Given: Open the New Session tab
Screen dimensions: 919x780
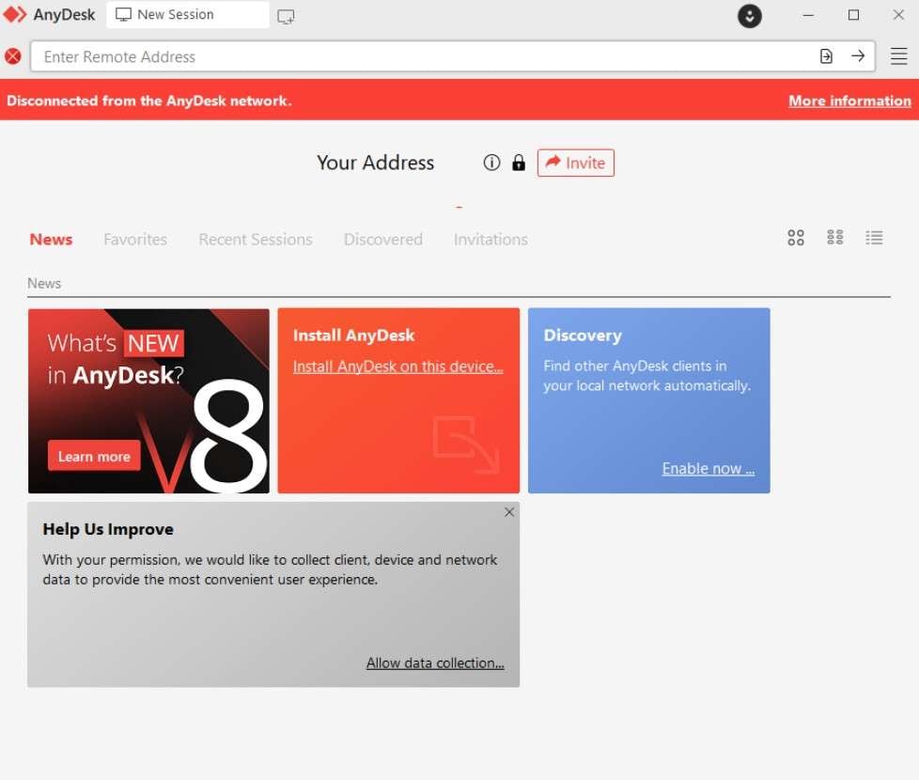Looking at the screenshot, I should 188,15.
